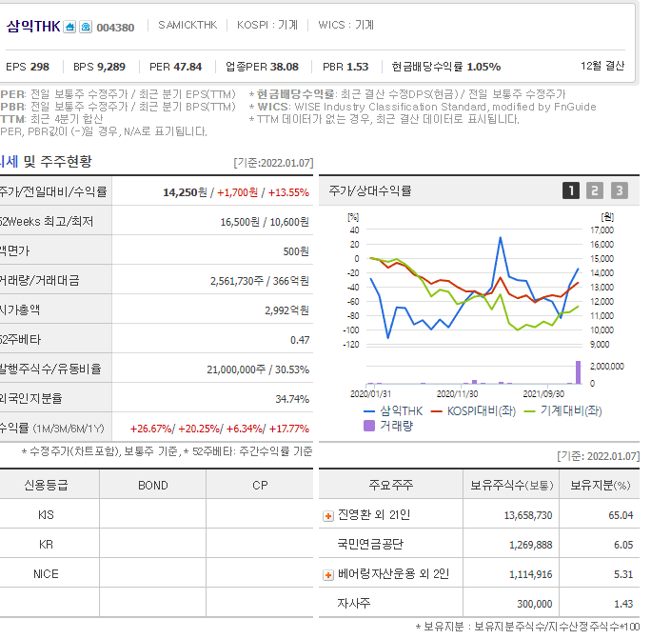Viewport: 651px width, 639px height.
Task: Toggle the KOSPI대비(좌) red legend line
Action: coord(473,411)
